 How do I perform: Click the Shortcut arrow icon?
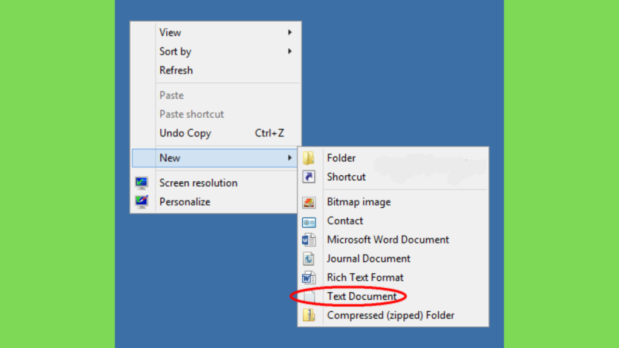309,177
